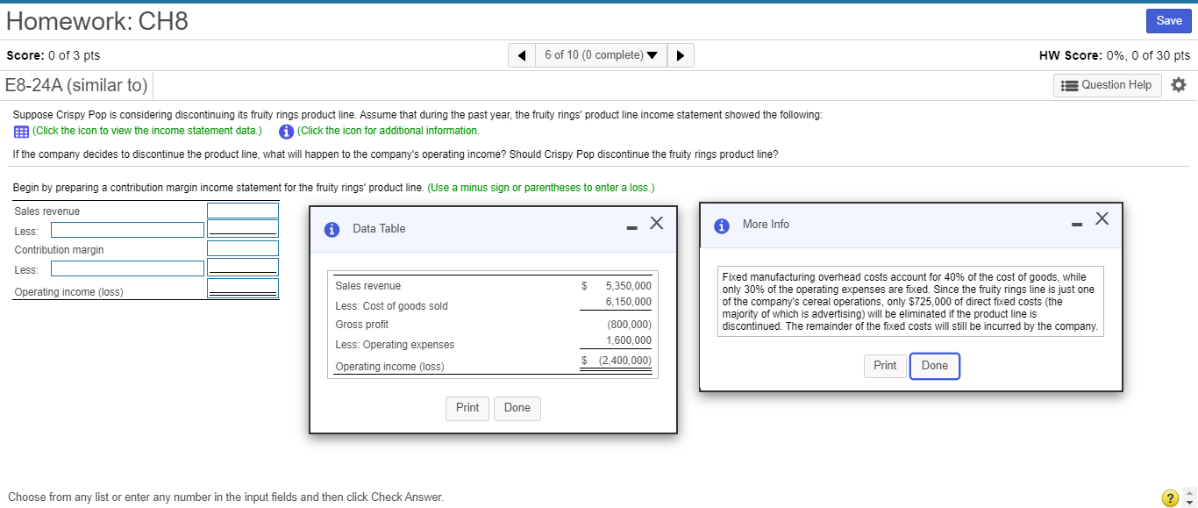Click the Save button

click(x=1169, y=21)
